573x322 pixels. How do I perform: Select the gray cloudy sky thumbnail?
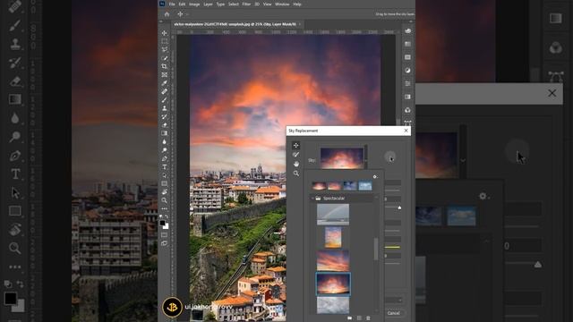[x=333, y=305]
